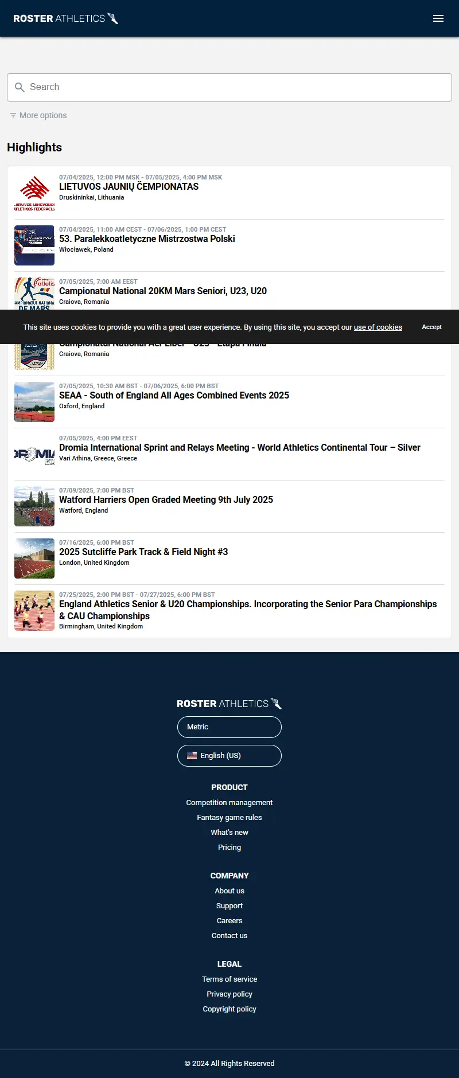Open 53. Paralekkoatletyczne Mistrzostwa Polski thumbnail
Screen dimensions: 459x1078
[34, 245]
